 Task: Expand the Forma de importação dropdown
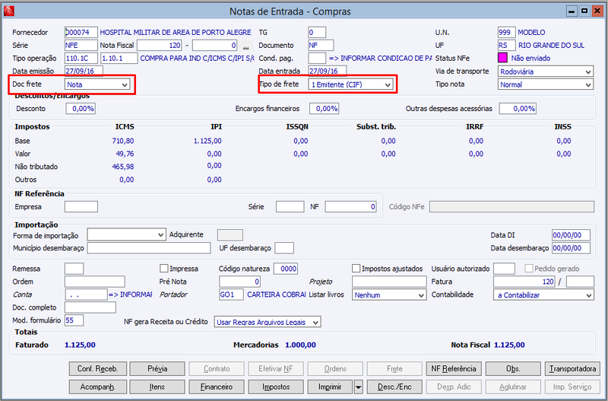pos(126,235)
